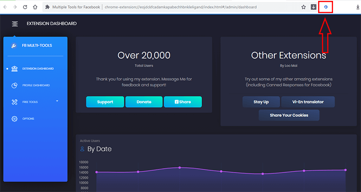The image size is (361, 192).
Task: Click the 18000 y-axis value
Action: point(83,162)
